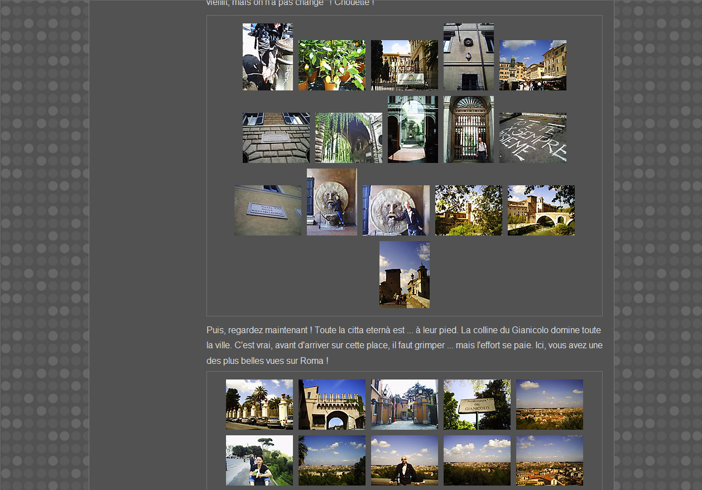Click the Passeggiata del Gianicolo sign photo
This screenshot has width=702, height=490.
pyautogui.click(x=477, y=405)
